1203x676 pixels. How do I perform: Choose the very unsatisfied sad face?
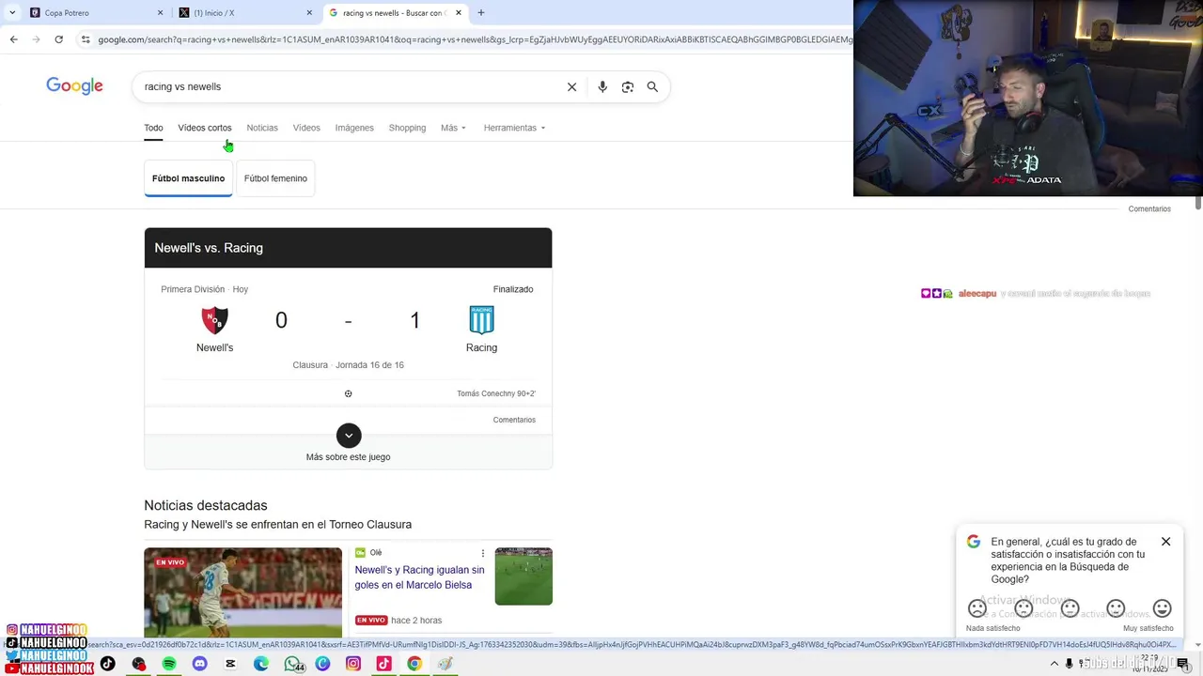click(977, 608)
